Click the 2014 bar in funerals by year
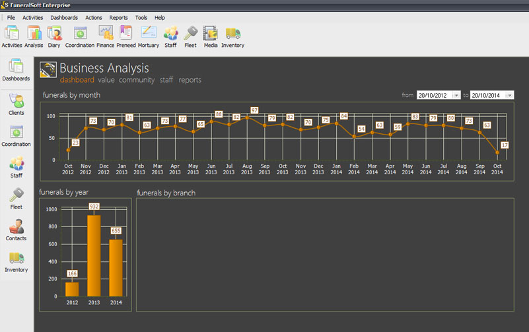The image size is (529, 332). (x=116, y=267)
